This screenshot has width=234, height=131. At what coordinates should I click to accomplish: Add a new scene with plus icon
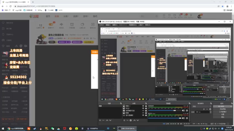pyautogui.click(x=100, y=120)
